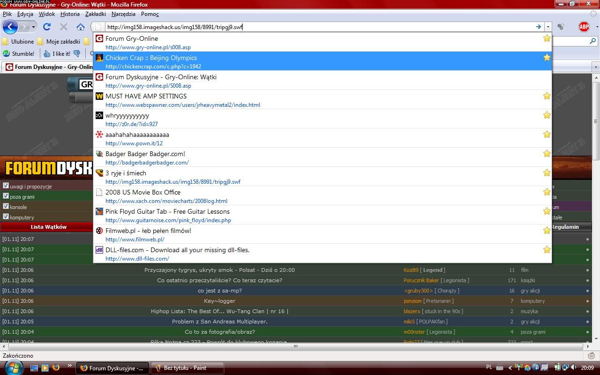Collapse the address bar URL dropdown arrow
The image size is (600, 375).
coord(547,27)
